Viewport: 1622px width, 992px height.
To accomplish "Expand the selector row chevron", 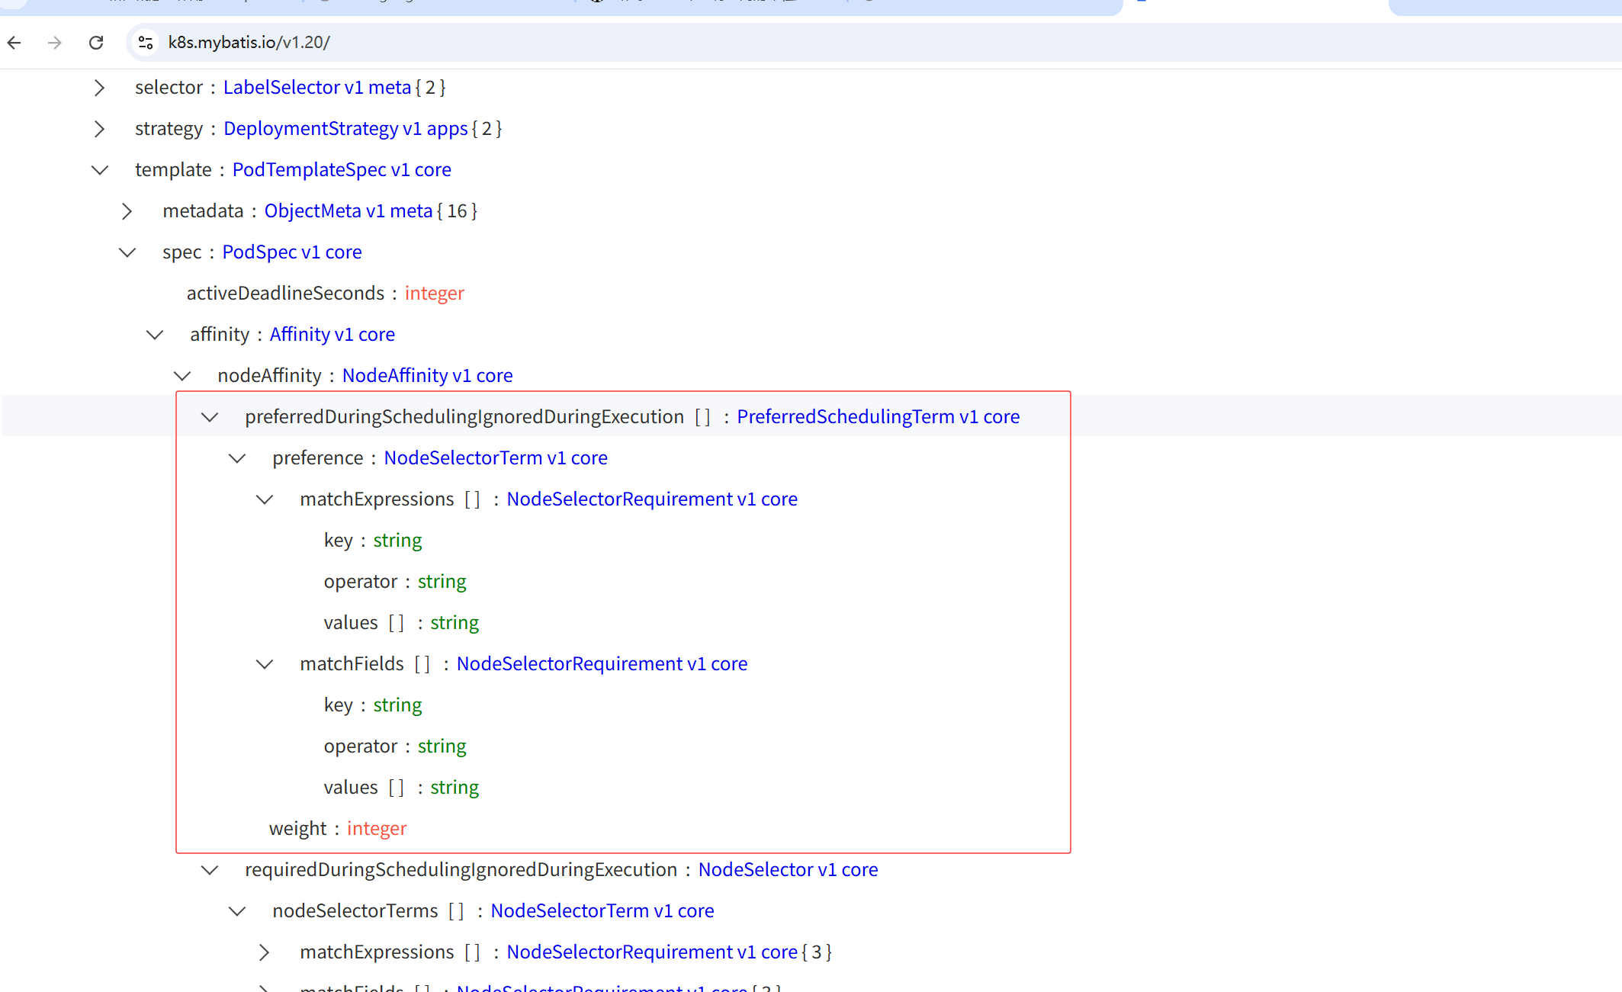I will click(x=99, y=88).
